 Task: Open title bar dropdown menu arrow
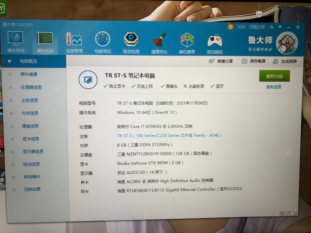(280, 27)
